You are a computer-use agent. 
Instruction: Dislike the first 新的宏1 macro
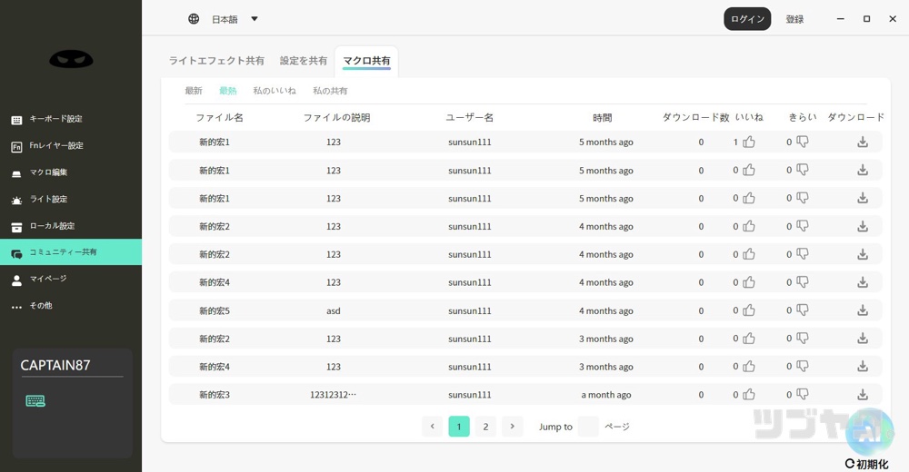(802, 143)
